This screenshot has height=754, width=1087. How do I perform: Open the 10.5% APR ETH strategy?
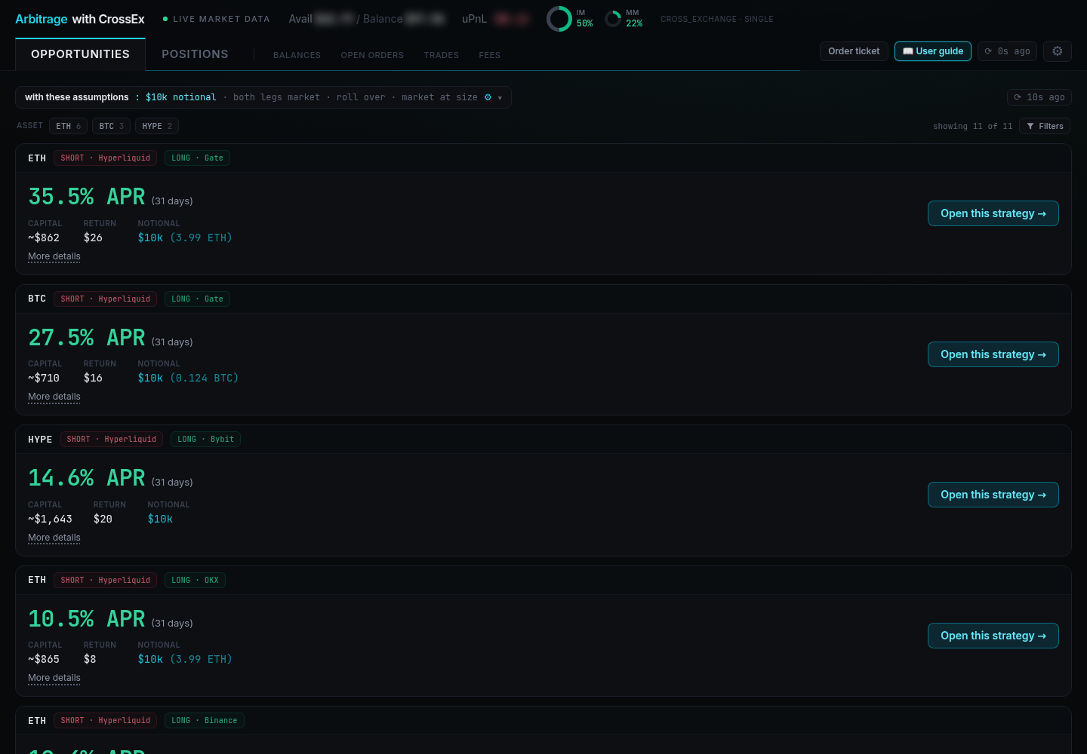point(993,636)
